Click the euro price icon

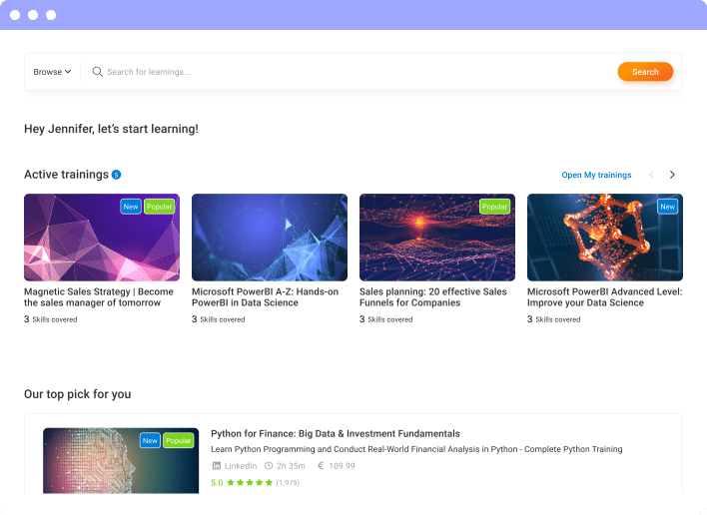pos(321,466)
